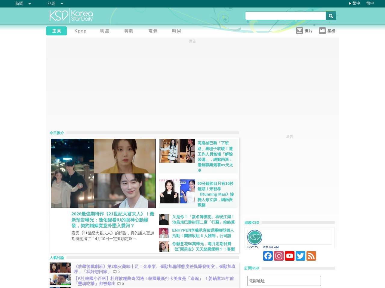
Task: Open comments on the 杜拜軟糯曲奇 article
Action: click(x=119, y=284)
